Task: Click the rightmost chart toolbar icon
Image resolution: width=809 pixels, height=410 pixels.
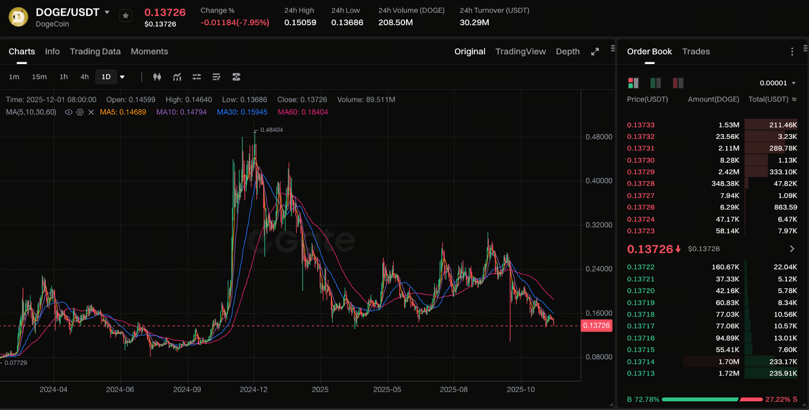Action: [236, 77]
